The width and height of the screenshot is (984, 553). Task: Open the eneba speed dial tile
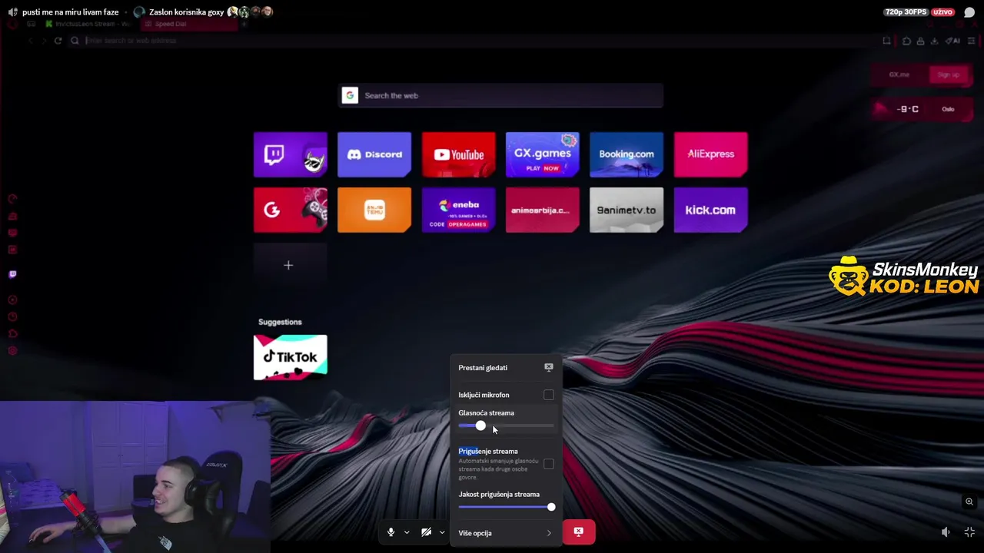[x=458, y=210]
